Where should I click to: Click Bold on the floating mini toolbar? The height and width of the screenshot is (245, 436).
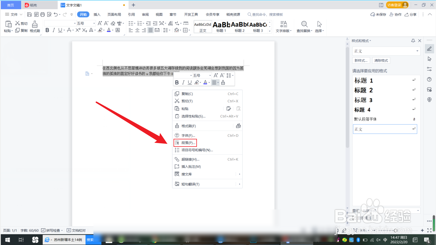[177, 83]
